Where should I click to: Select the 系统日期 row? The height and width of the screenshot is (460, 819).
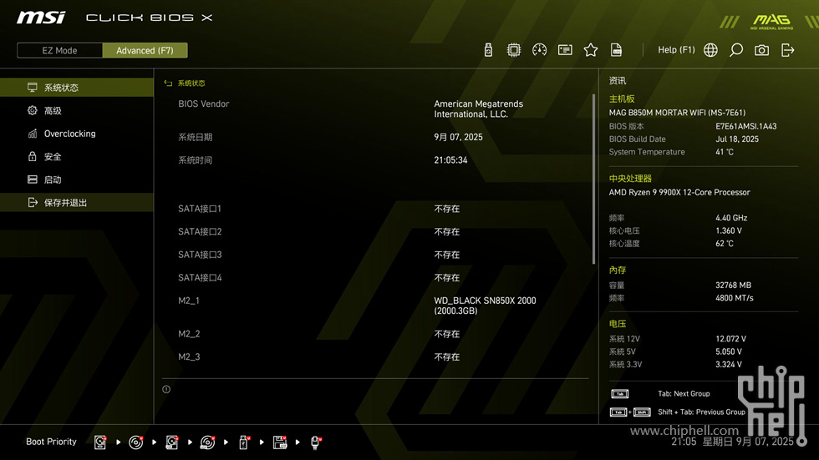(x=376, y=137)
